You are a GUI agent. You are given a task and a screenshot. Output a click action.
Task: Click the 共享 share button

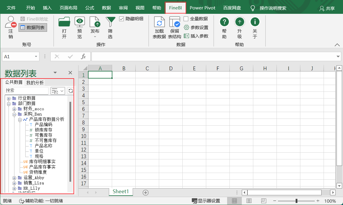tap(327, 8)
